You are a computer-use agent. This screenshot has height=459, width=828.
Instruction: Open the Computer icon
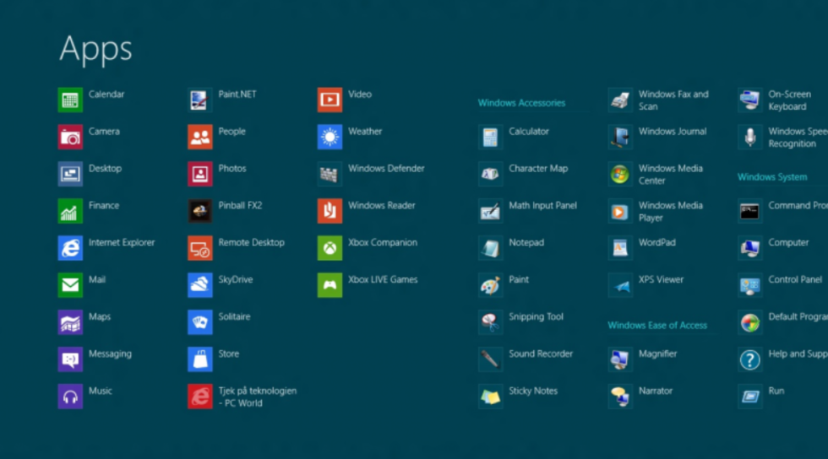pyautogui.click(x=750, y=248)
